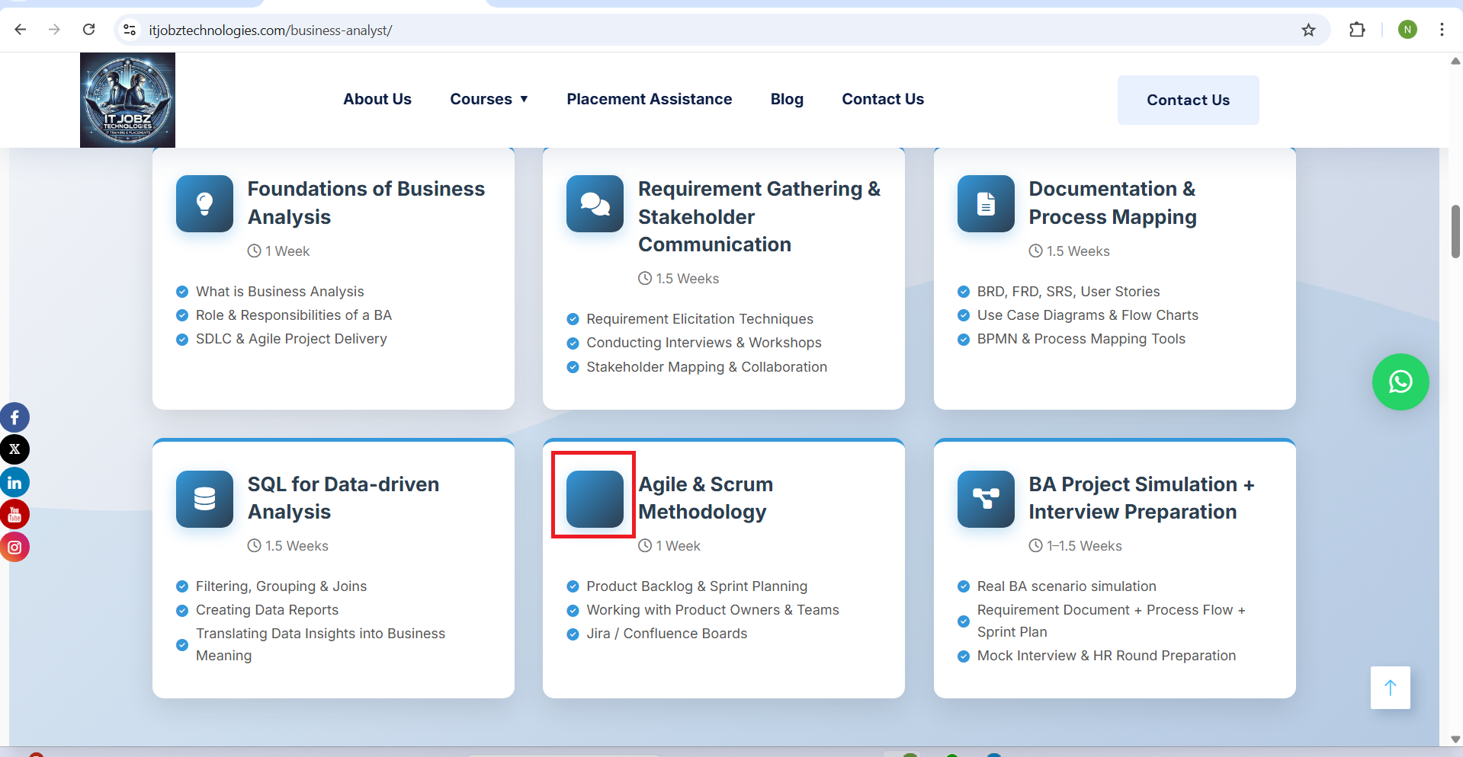
Task: Open the Instagram sidebar icon
Action: tap(14, 547)
